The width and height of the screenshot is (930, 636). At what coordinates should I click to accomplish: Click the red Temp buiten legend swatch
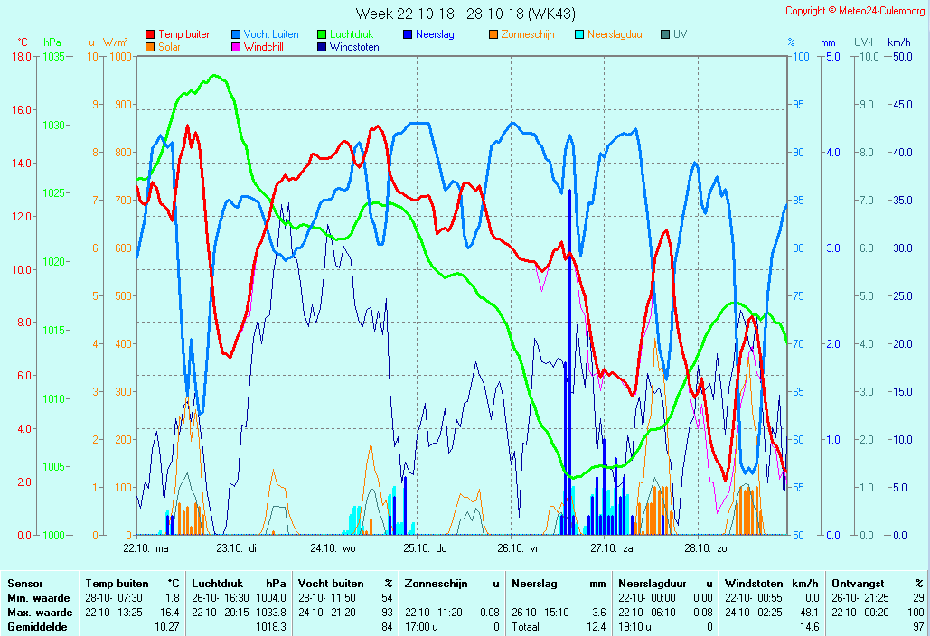tap(150, 35)
